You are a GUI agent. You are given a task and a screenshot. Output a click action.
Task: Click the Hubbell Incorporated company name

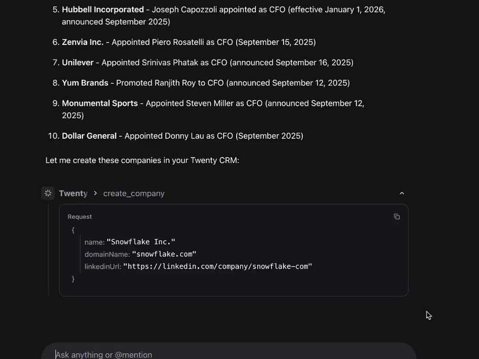point(103,10)
